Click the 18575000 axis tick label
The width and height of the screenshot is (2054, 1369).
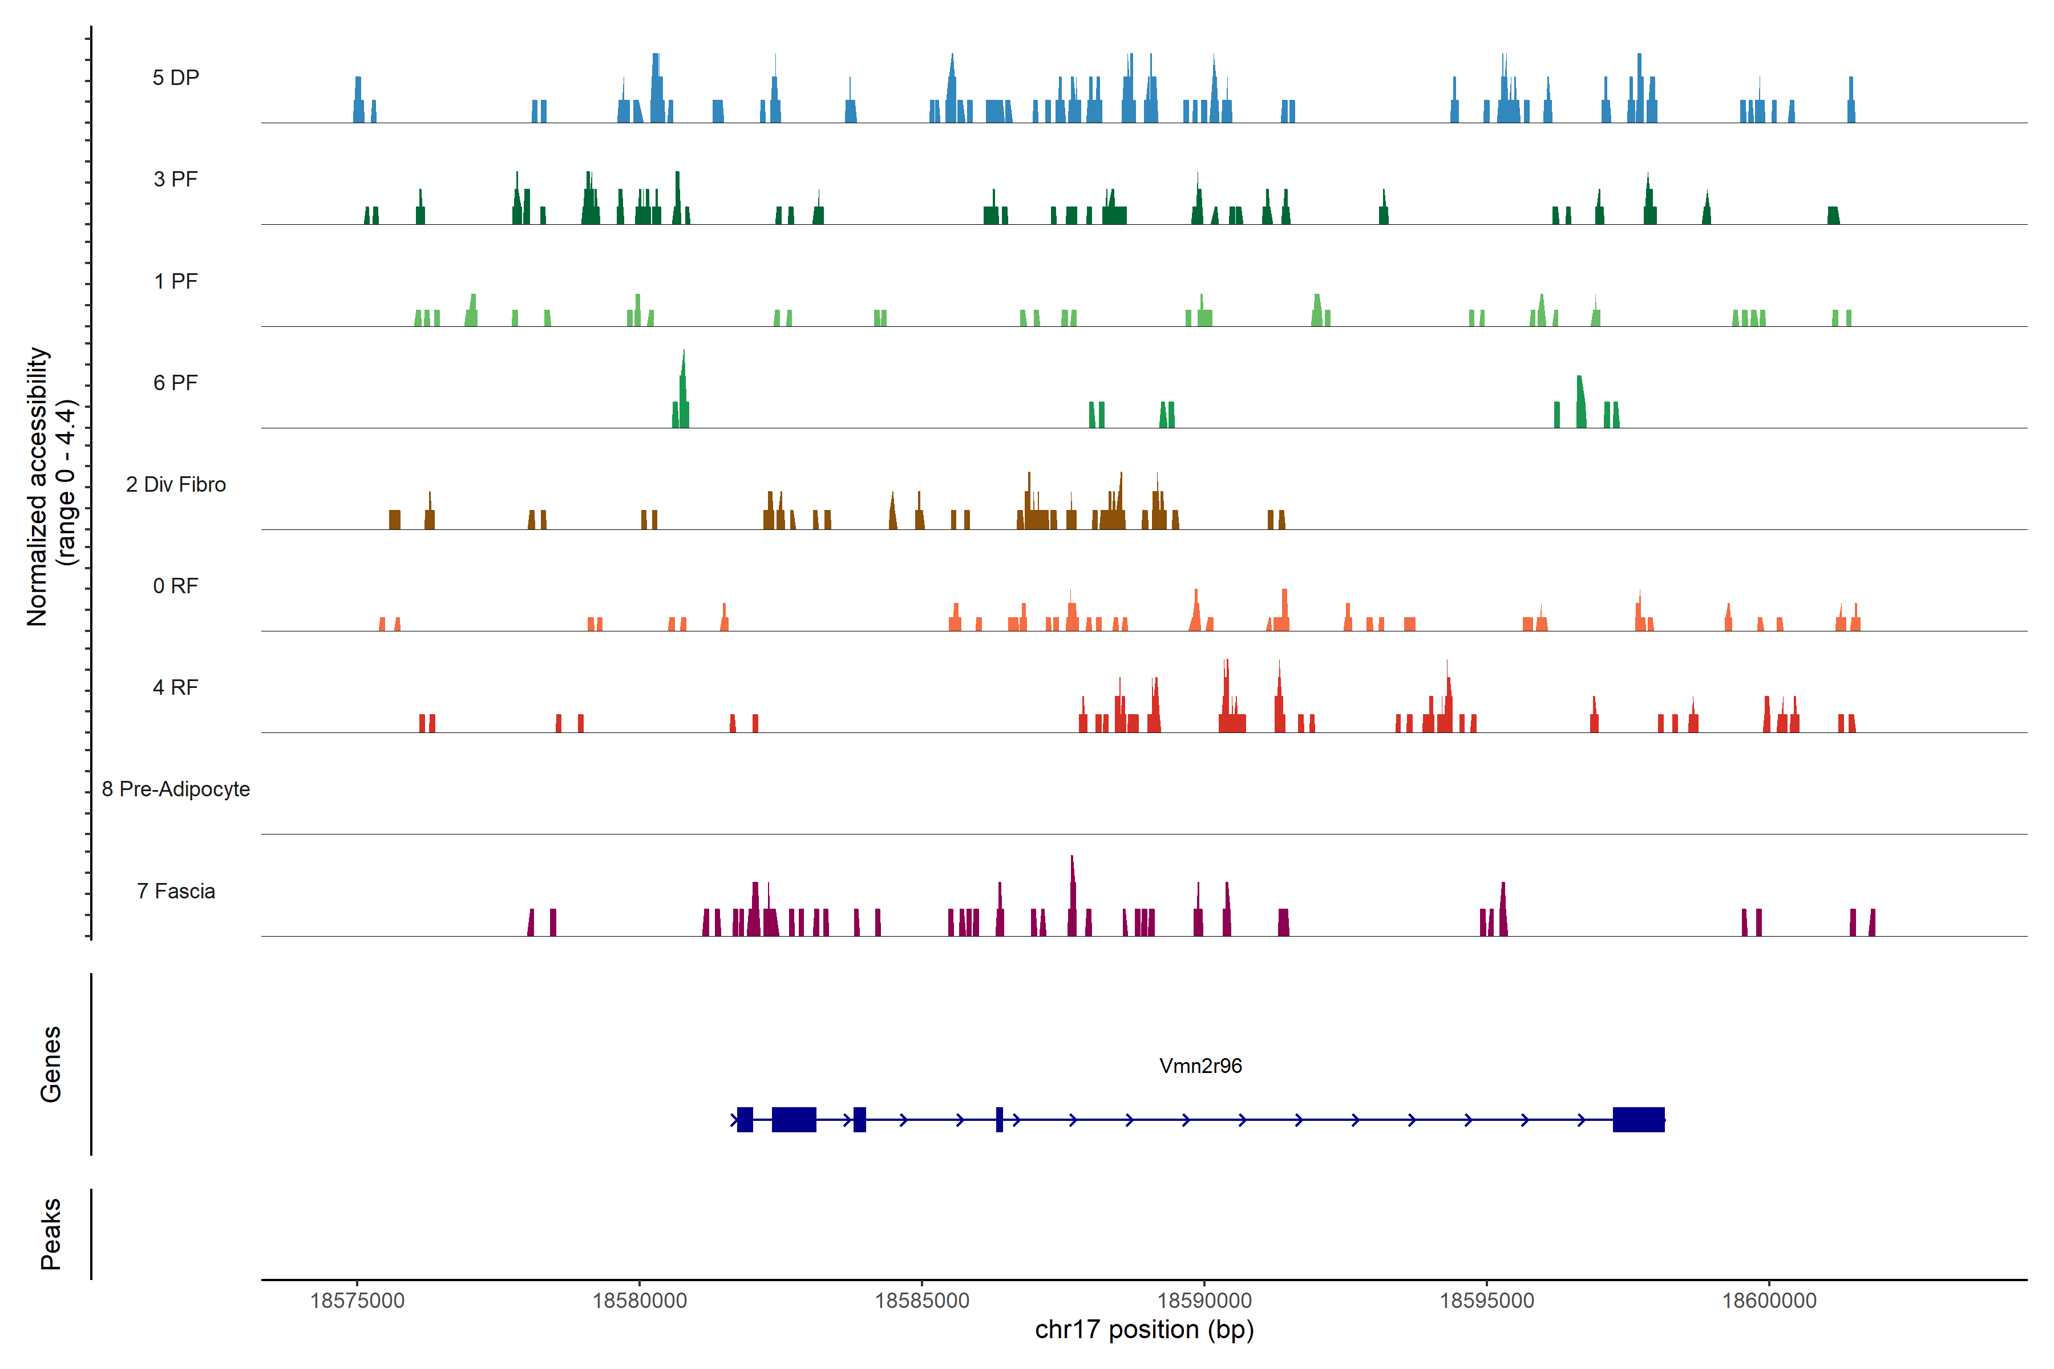pyautogui.click(x=357, y=1300)
